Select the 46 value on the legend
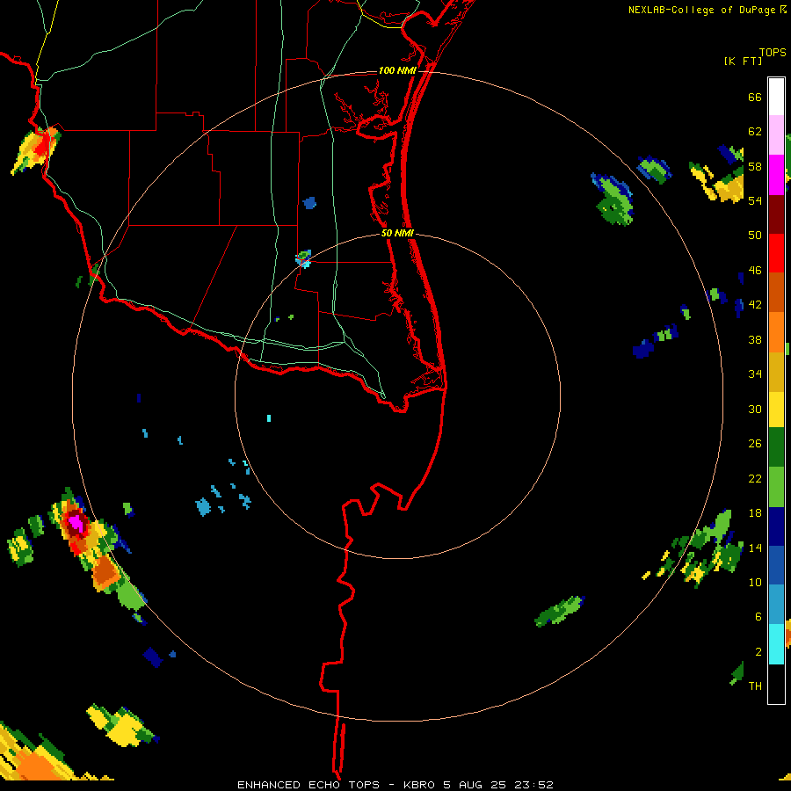The height and width of the screenshot is (791, 791). [x=755, y=271]
